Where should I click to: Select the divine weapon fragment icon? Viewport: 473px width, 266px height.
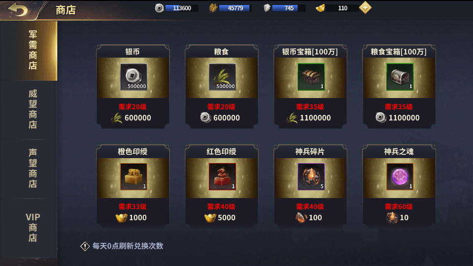(x=311, y=177)
